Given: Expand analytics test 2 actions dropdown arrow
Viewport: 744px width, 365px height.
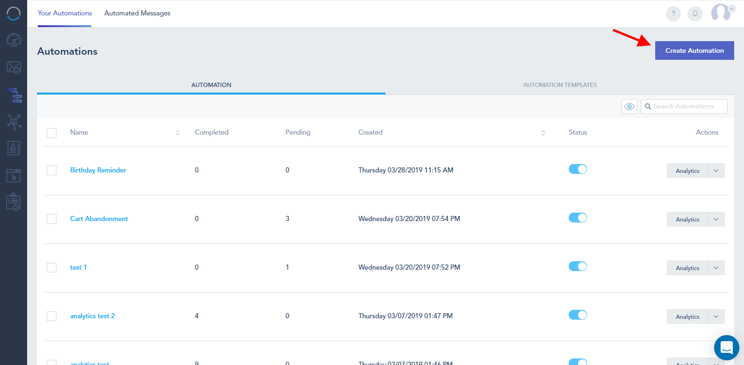Looking at the screenshot, I should pyautogui.click(x=716, y=316).
